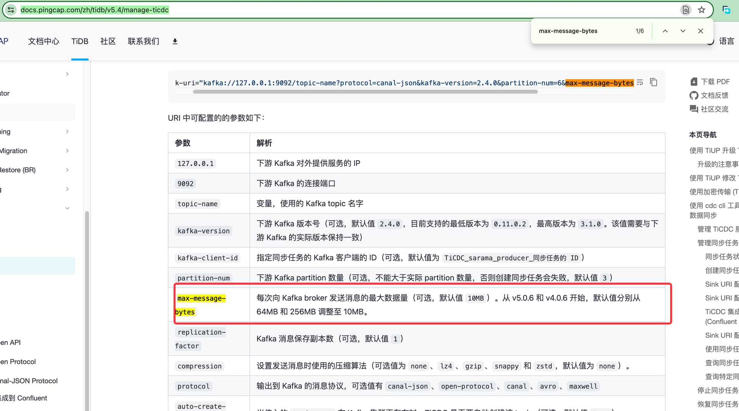The image size is (739, 411).
Task: Click the 下载 PDF icon
Action: (x=694, y=82)
